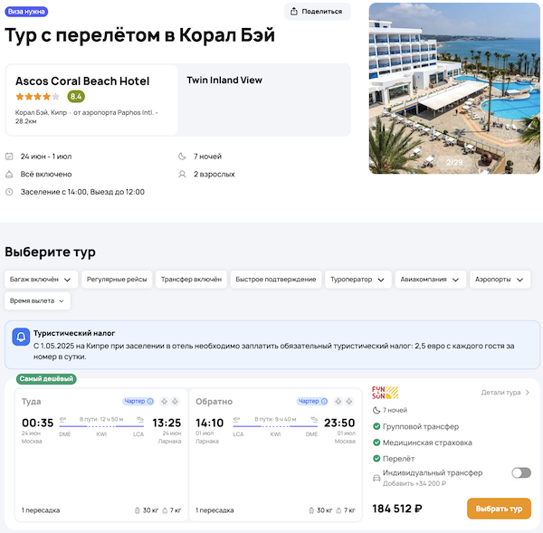Open the Авиакомпания dropdown

[432, 280]
